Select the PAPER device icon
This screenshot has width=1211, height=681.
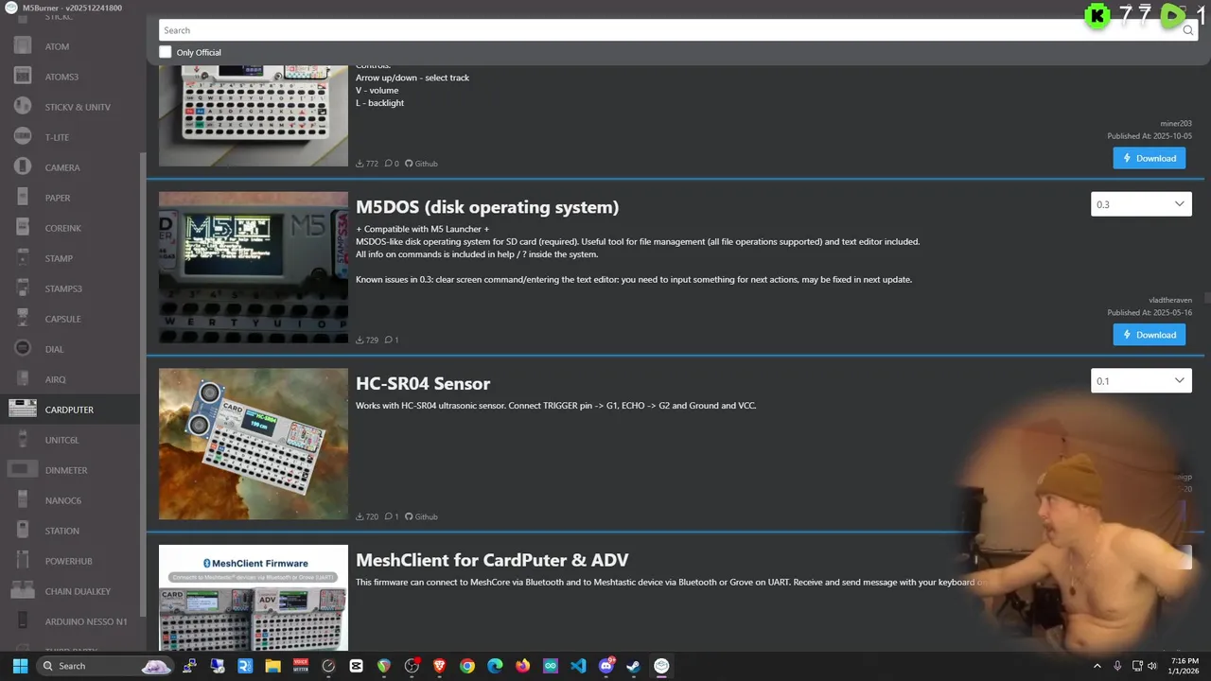[x=23, y=197]
